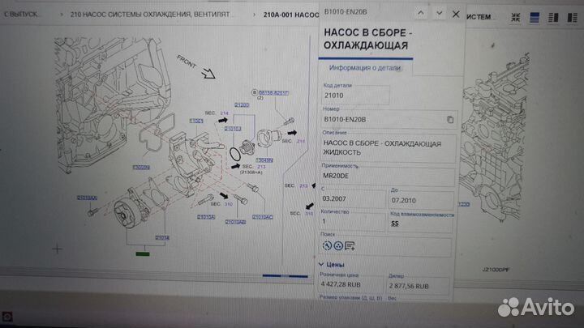Select part callout 21200 on diagram
This screenshot has width=584, height=328.
[242, 104]
